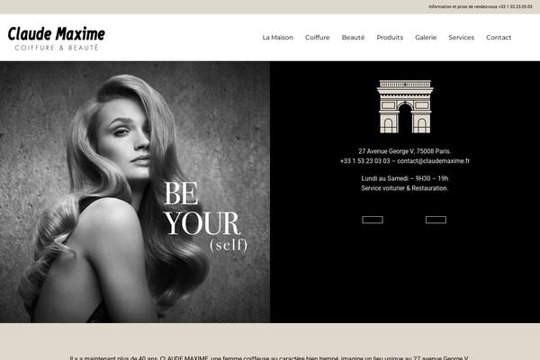Screen dimensions: 540x360
Task: Open the Produits menu item
Action: coord(390,38)
